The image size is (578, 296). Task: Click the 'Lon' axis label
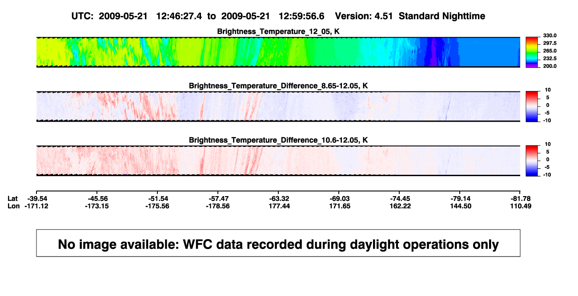[13, 206]
